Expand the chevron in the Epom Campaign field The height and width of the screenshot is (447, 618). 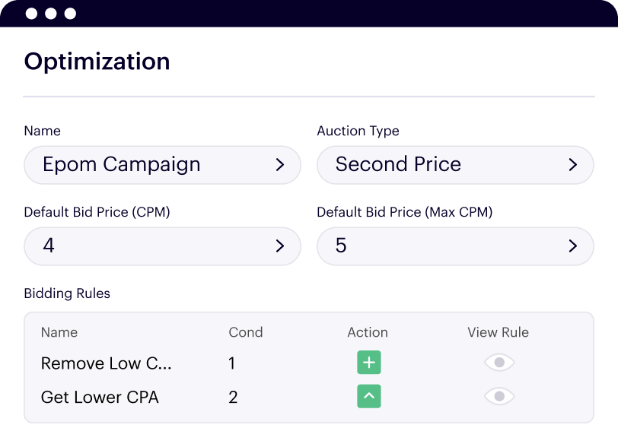pos(279,165)
